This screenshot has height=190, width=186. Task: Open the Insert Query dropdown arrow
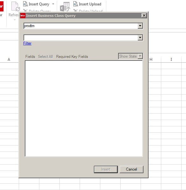(x=53, y=4)
